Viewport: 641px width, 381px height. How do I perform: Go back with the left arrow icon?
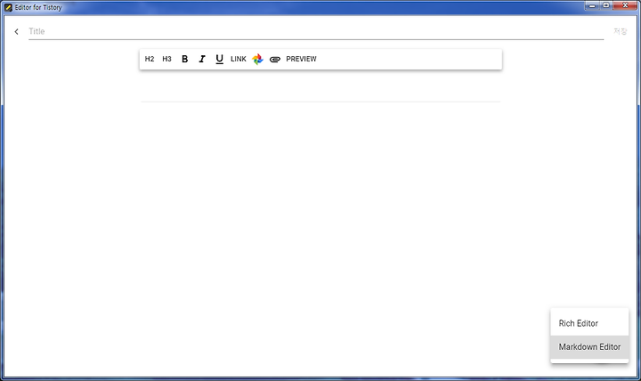[x=16, y=31]
